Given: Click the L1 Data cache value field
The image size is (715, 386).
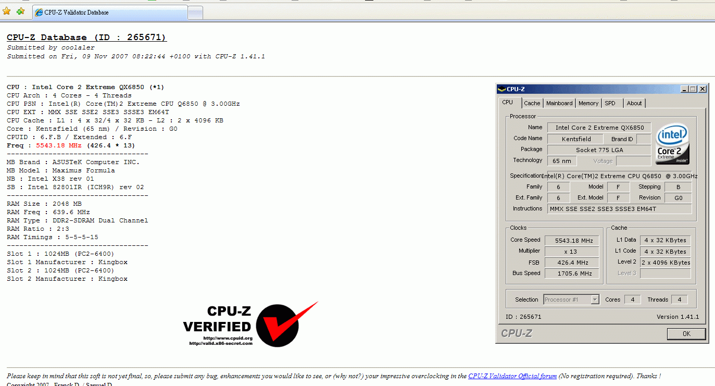Looking at the screenshot, I should coord(666,241).
